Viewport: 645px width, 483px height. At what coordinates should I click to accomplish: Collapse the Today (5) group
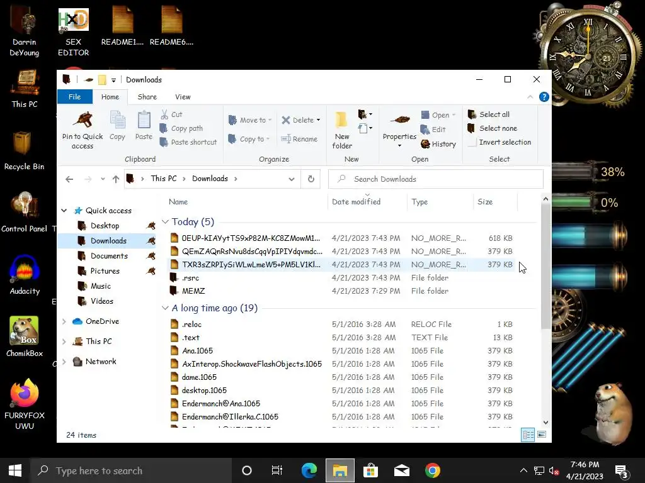click(x=166, y=222)
